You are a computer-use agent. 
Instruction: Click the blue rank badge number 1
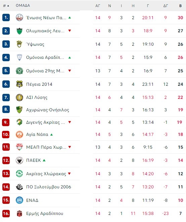pyautogui.click(x=6, y=17)
